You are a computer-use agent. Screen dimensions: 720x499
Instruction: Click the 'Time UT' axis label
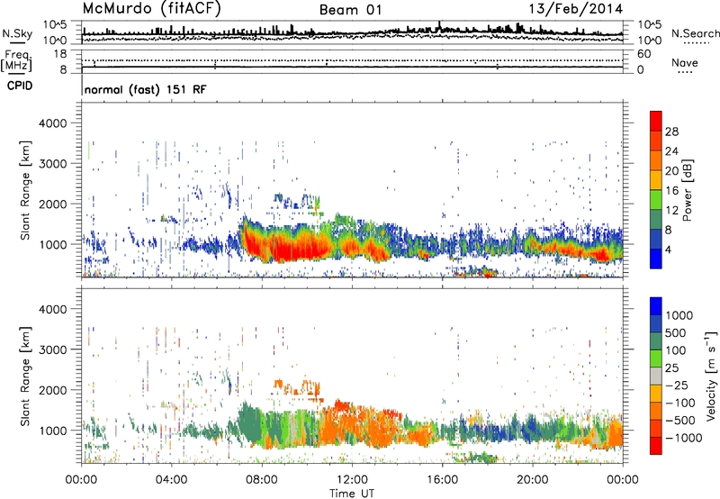(352, 494)
